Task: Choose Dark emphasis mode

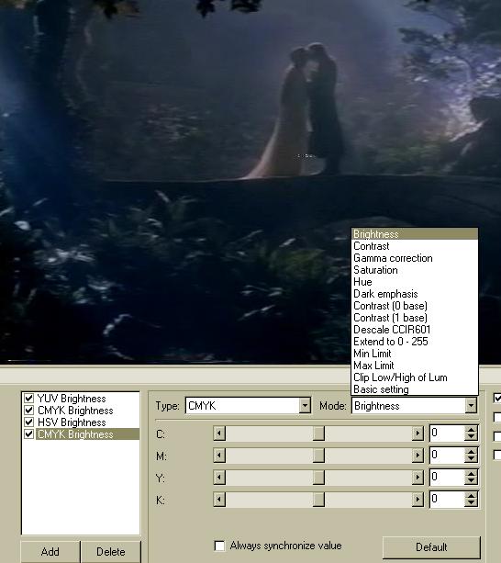Action: point(414,294)
